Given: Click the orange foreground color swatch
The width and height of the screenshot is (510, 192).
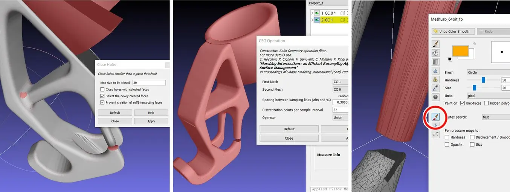Looking at the screenshot, I should click(460, 51).
